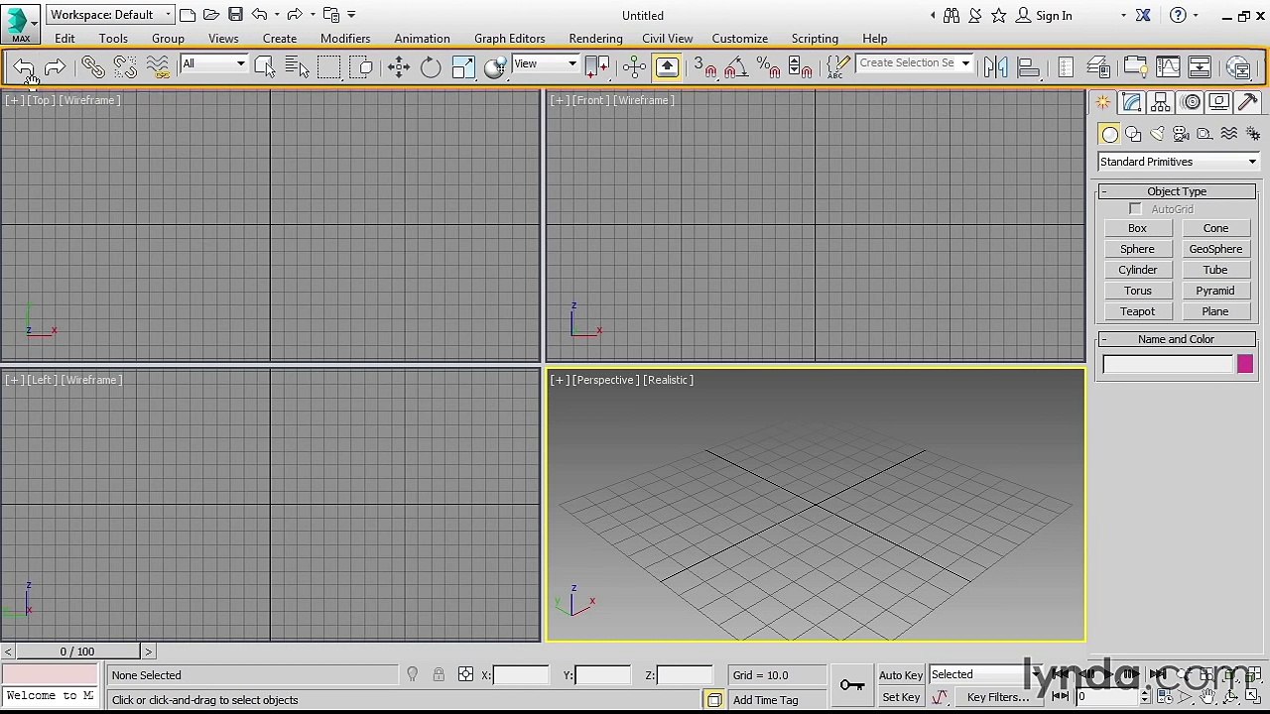This screenshot has width=1270, height=714.
Task: Click the Align tool icon
Action: click(x=1028, y=66)
